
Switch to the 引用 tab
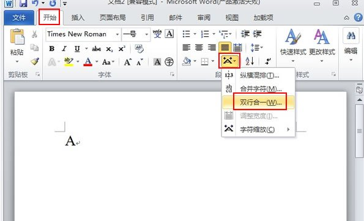pyautogui.click(x=147, y=18)
